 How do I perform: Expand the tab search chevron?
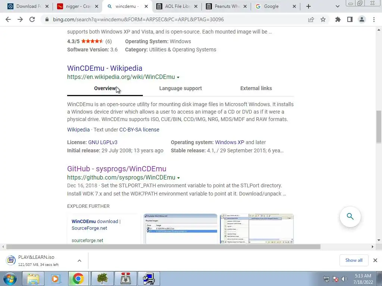coord(337,7)
